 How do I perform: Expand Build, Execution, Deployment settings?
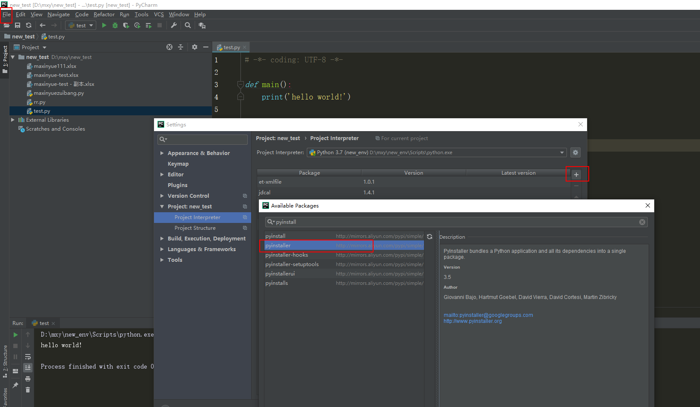(162, 239)
